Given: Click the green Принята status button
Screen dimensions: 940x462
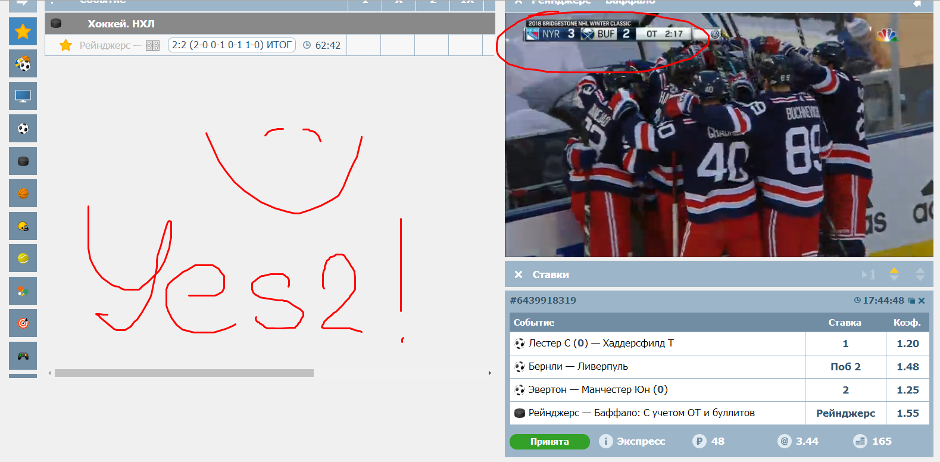Looking at the screenshot, I should click(x=549, y=442).
